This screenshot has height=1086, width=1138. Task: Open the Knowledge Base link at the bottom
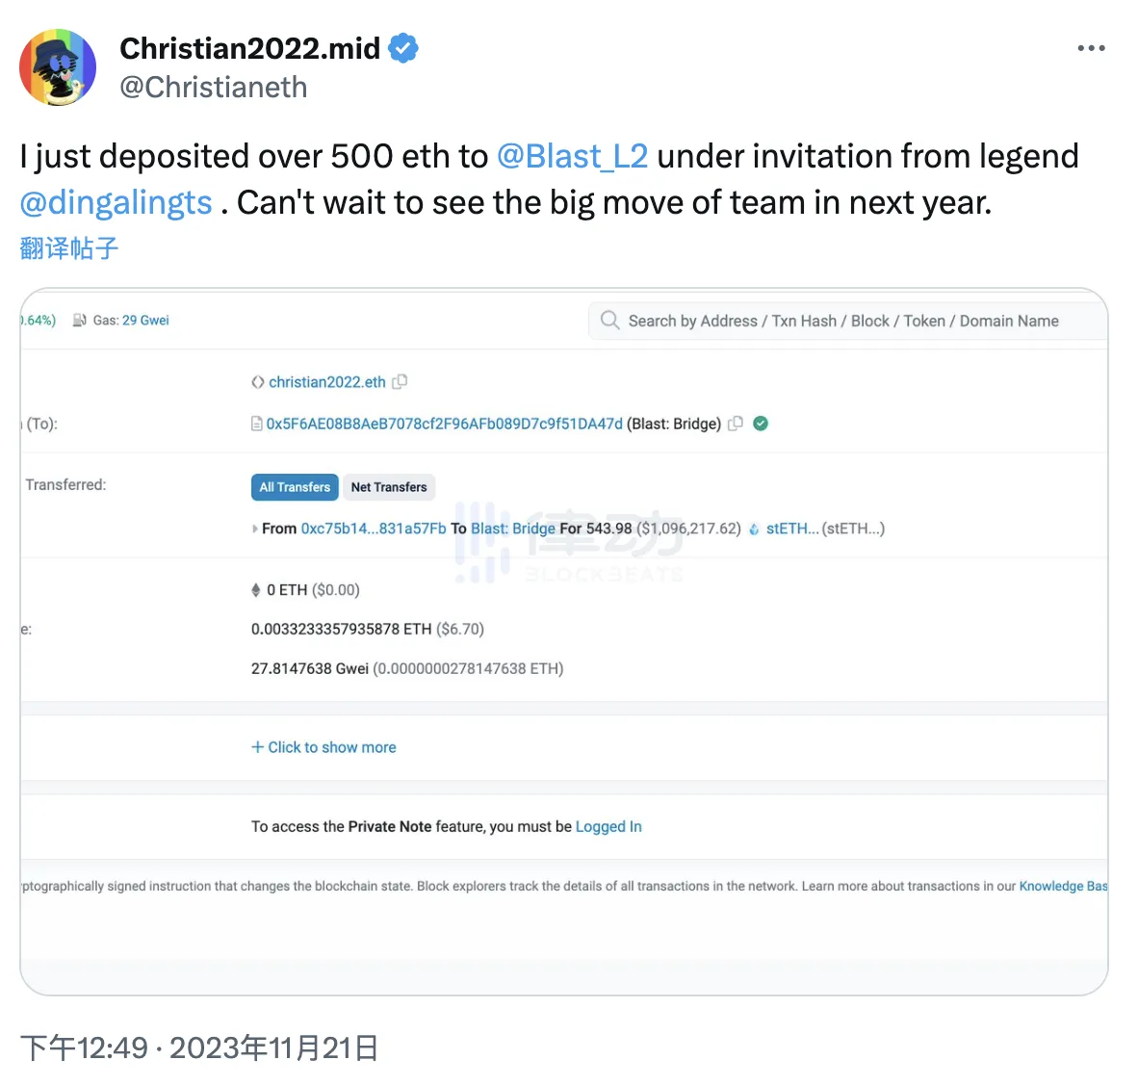point(1062,886)
